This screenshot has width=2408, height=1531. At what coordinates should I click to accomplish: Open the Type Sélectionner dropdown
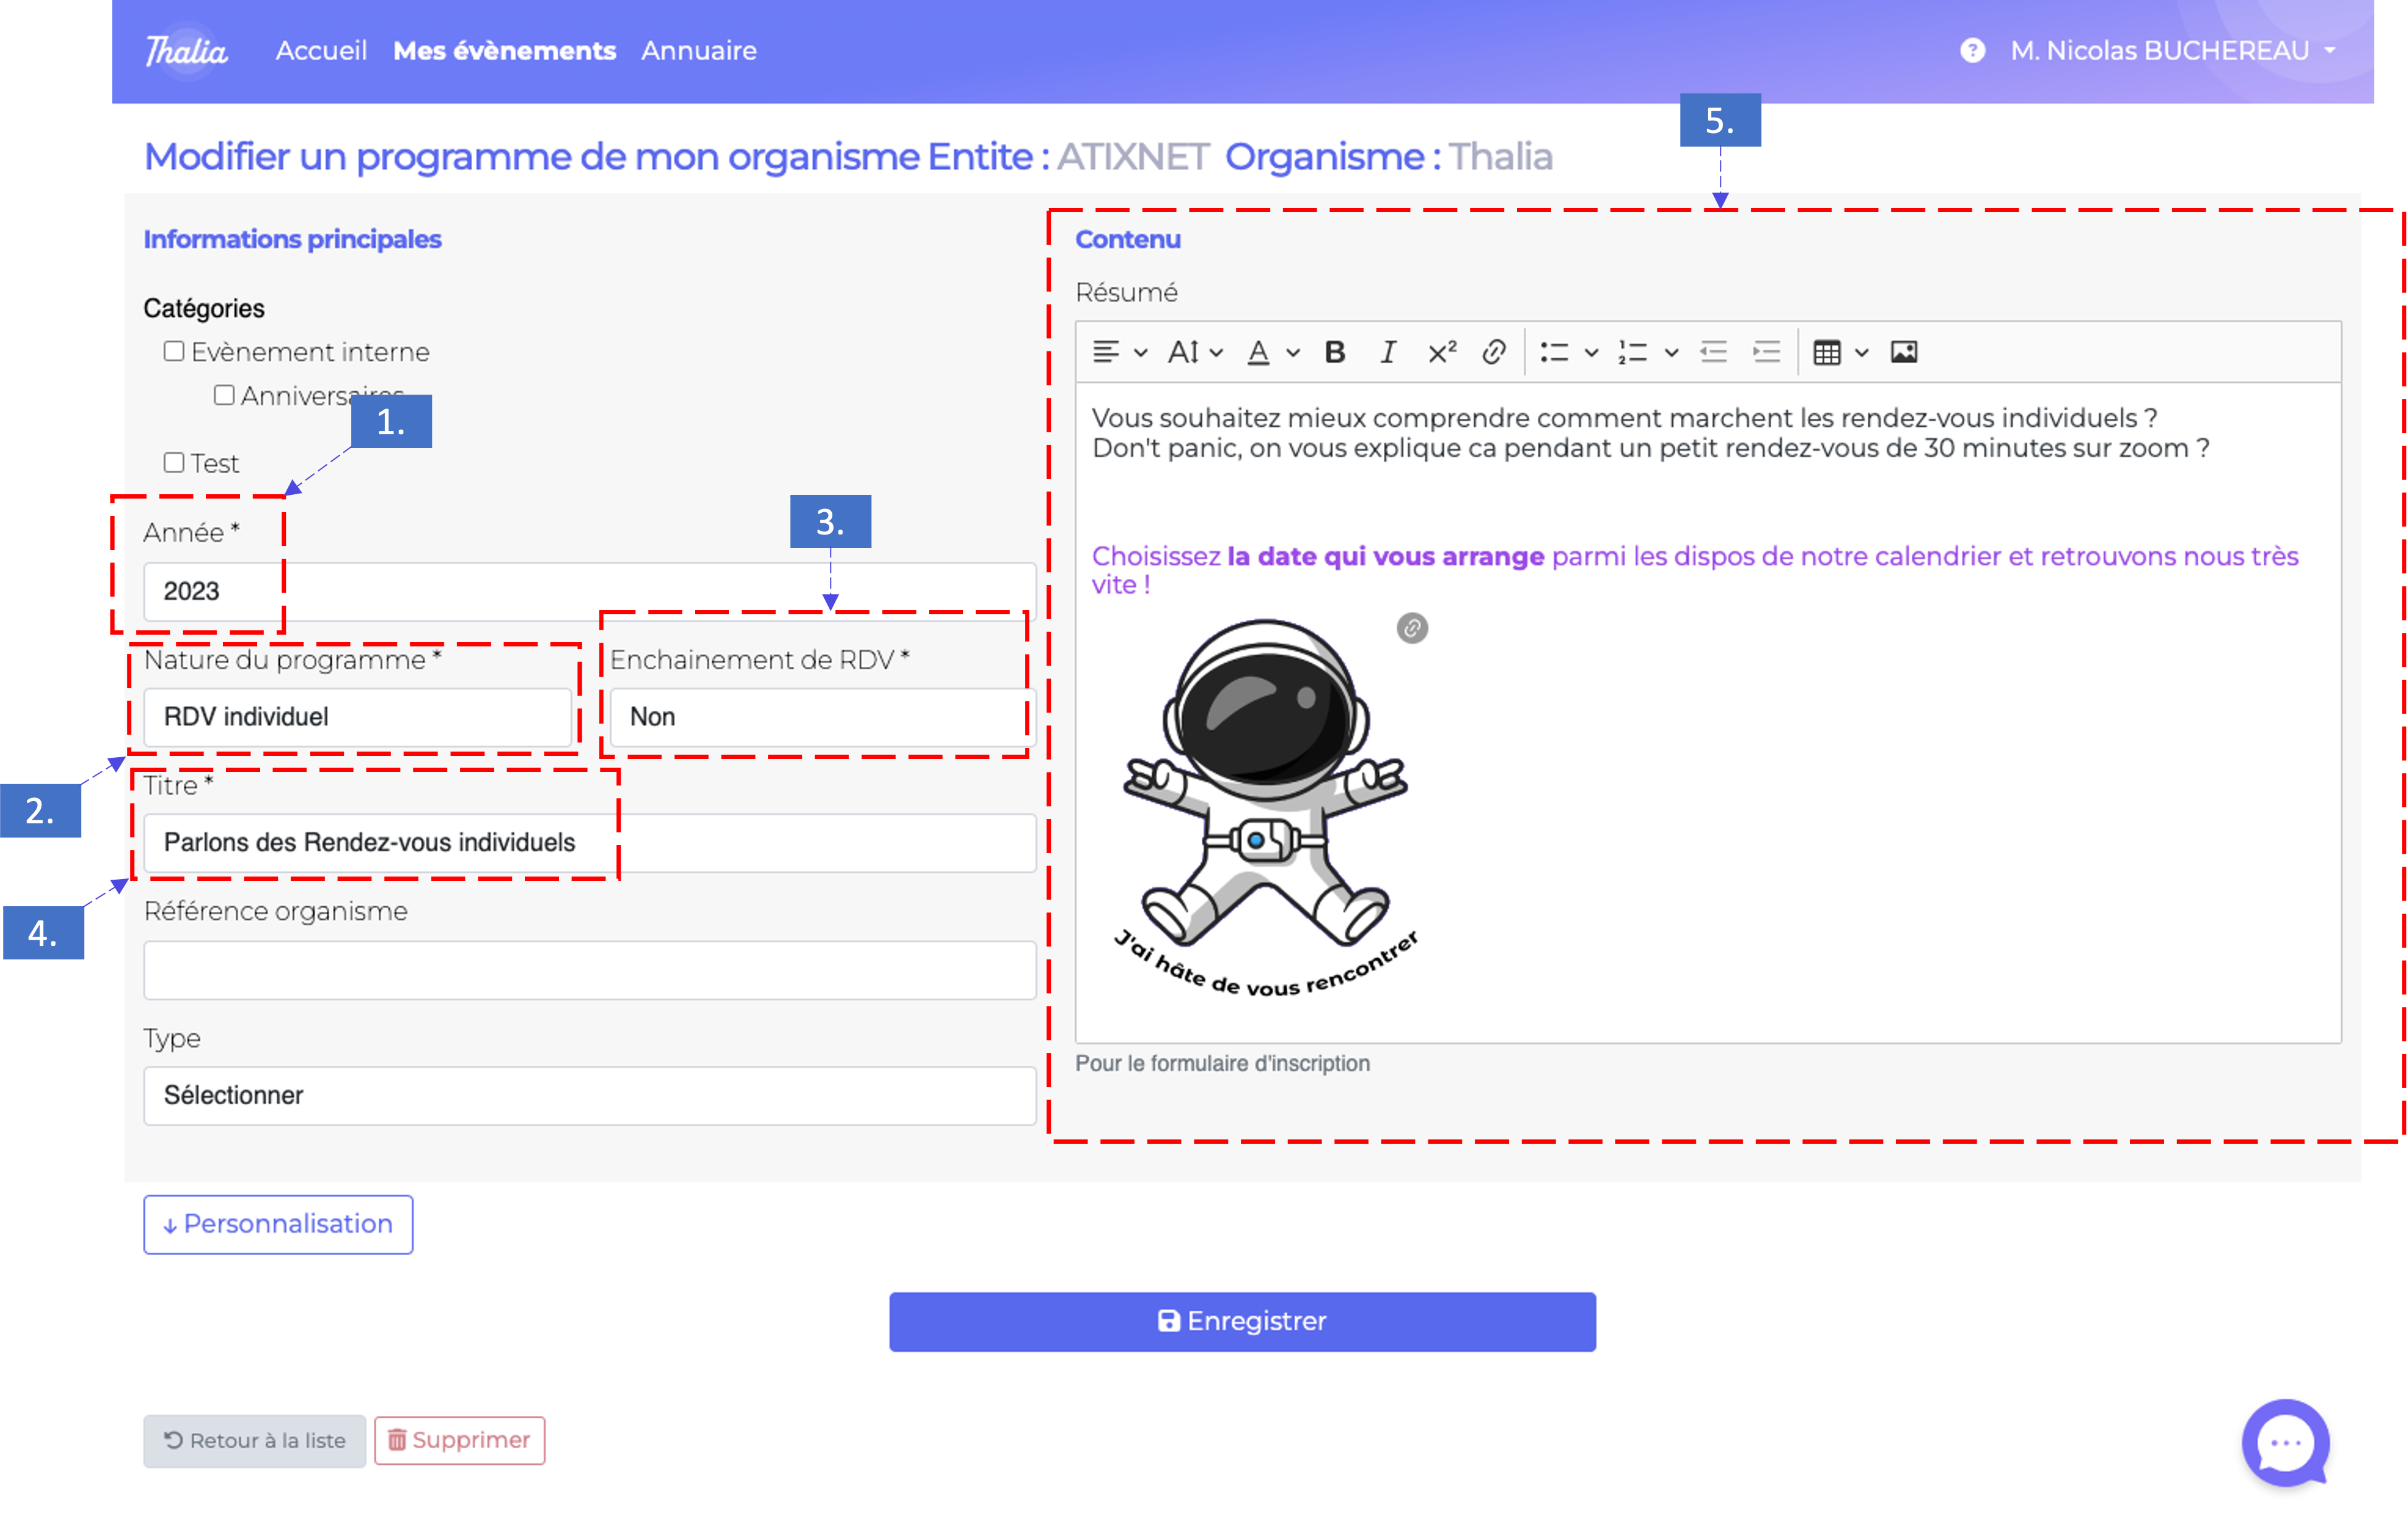click(x=589, y=1096)
